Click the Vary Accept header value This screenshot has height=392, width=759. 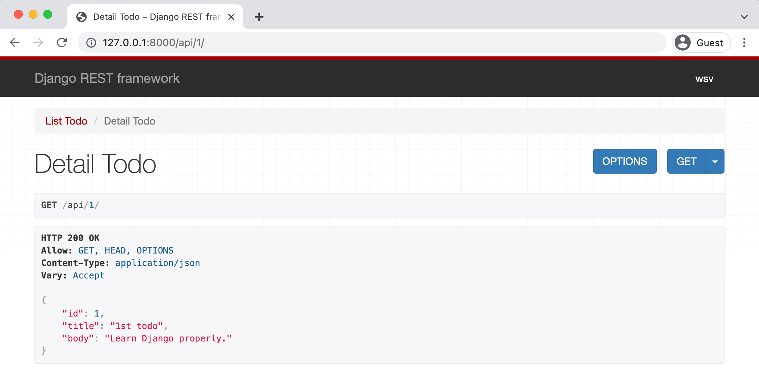point(88,275)
